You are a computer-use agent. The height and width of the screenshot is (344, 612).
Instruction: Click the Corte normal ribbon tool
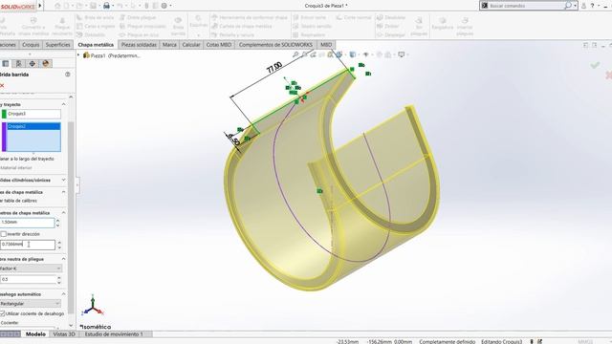[353, 17]
